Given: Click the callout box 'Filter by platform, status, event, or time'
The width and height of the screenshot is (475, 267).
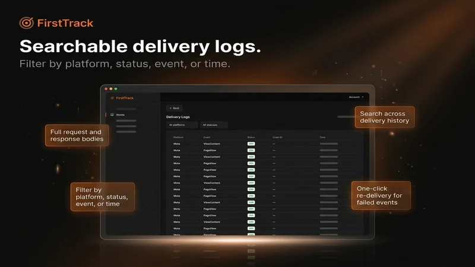Looking at the screenshot, I should click(103, 197).
